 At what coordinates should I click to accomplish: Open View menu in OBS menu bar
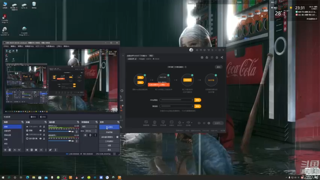[x=20, y=46]
